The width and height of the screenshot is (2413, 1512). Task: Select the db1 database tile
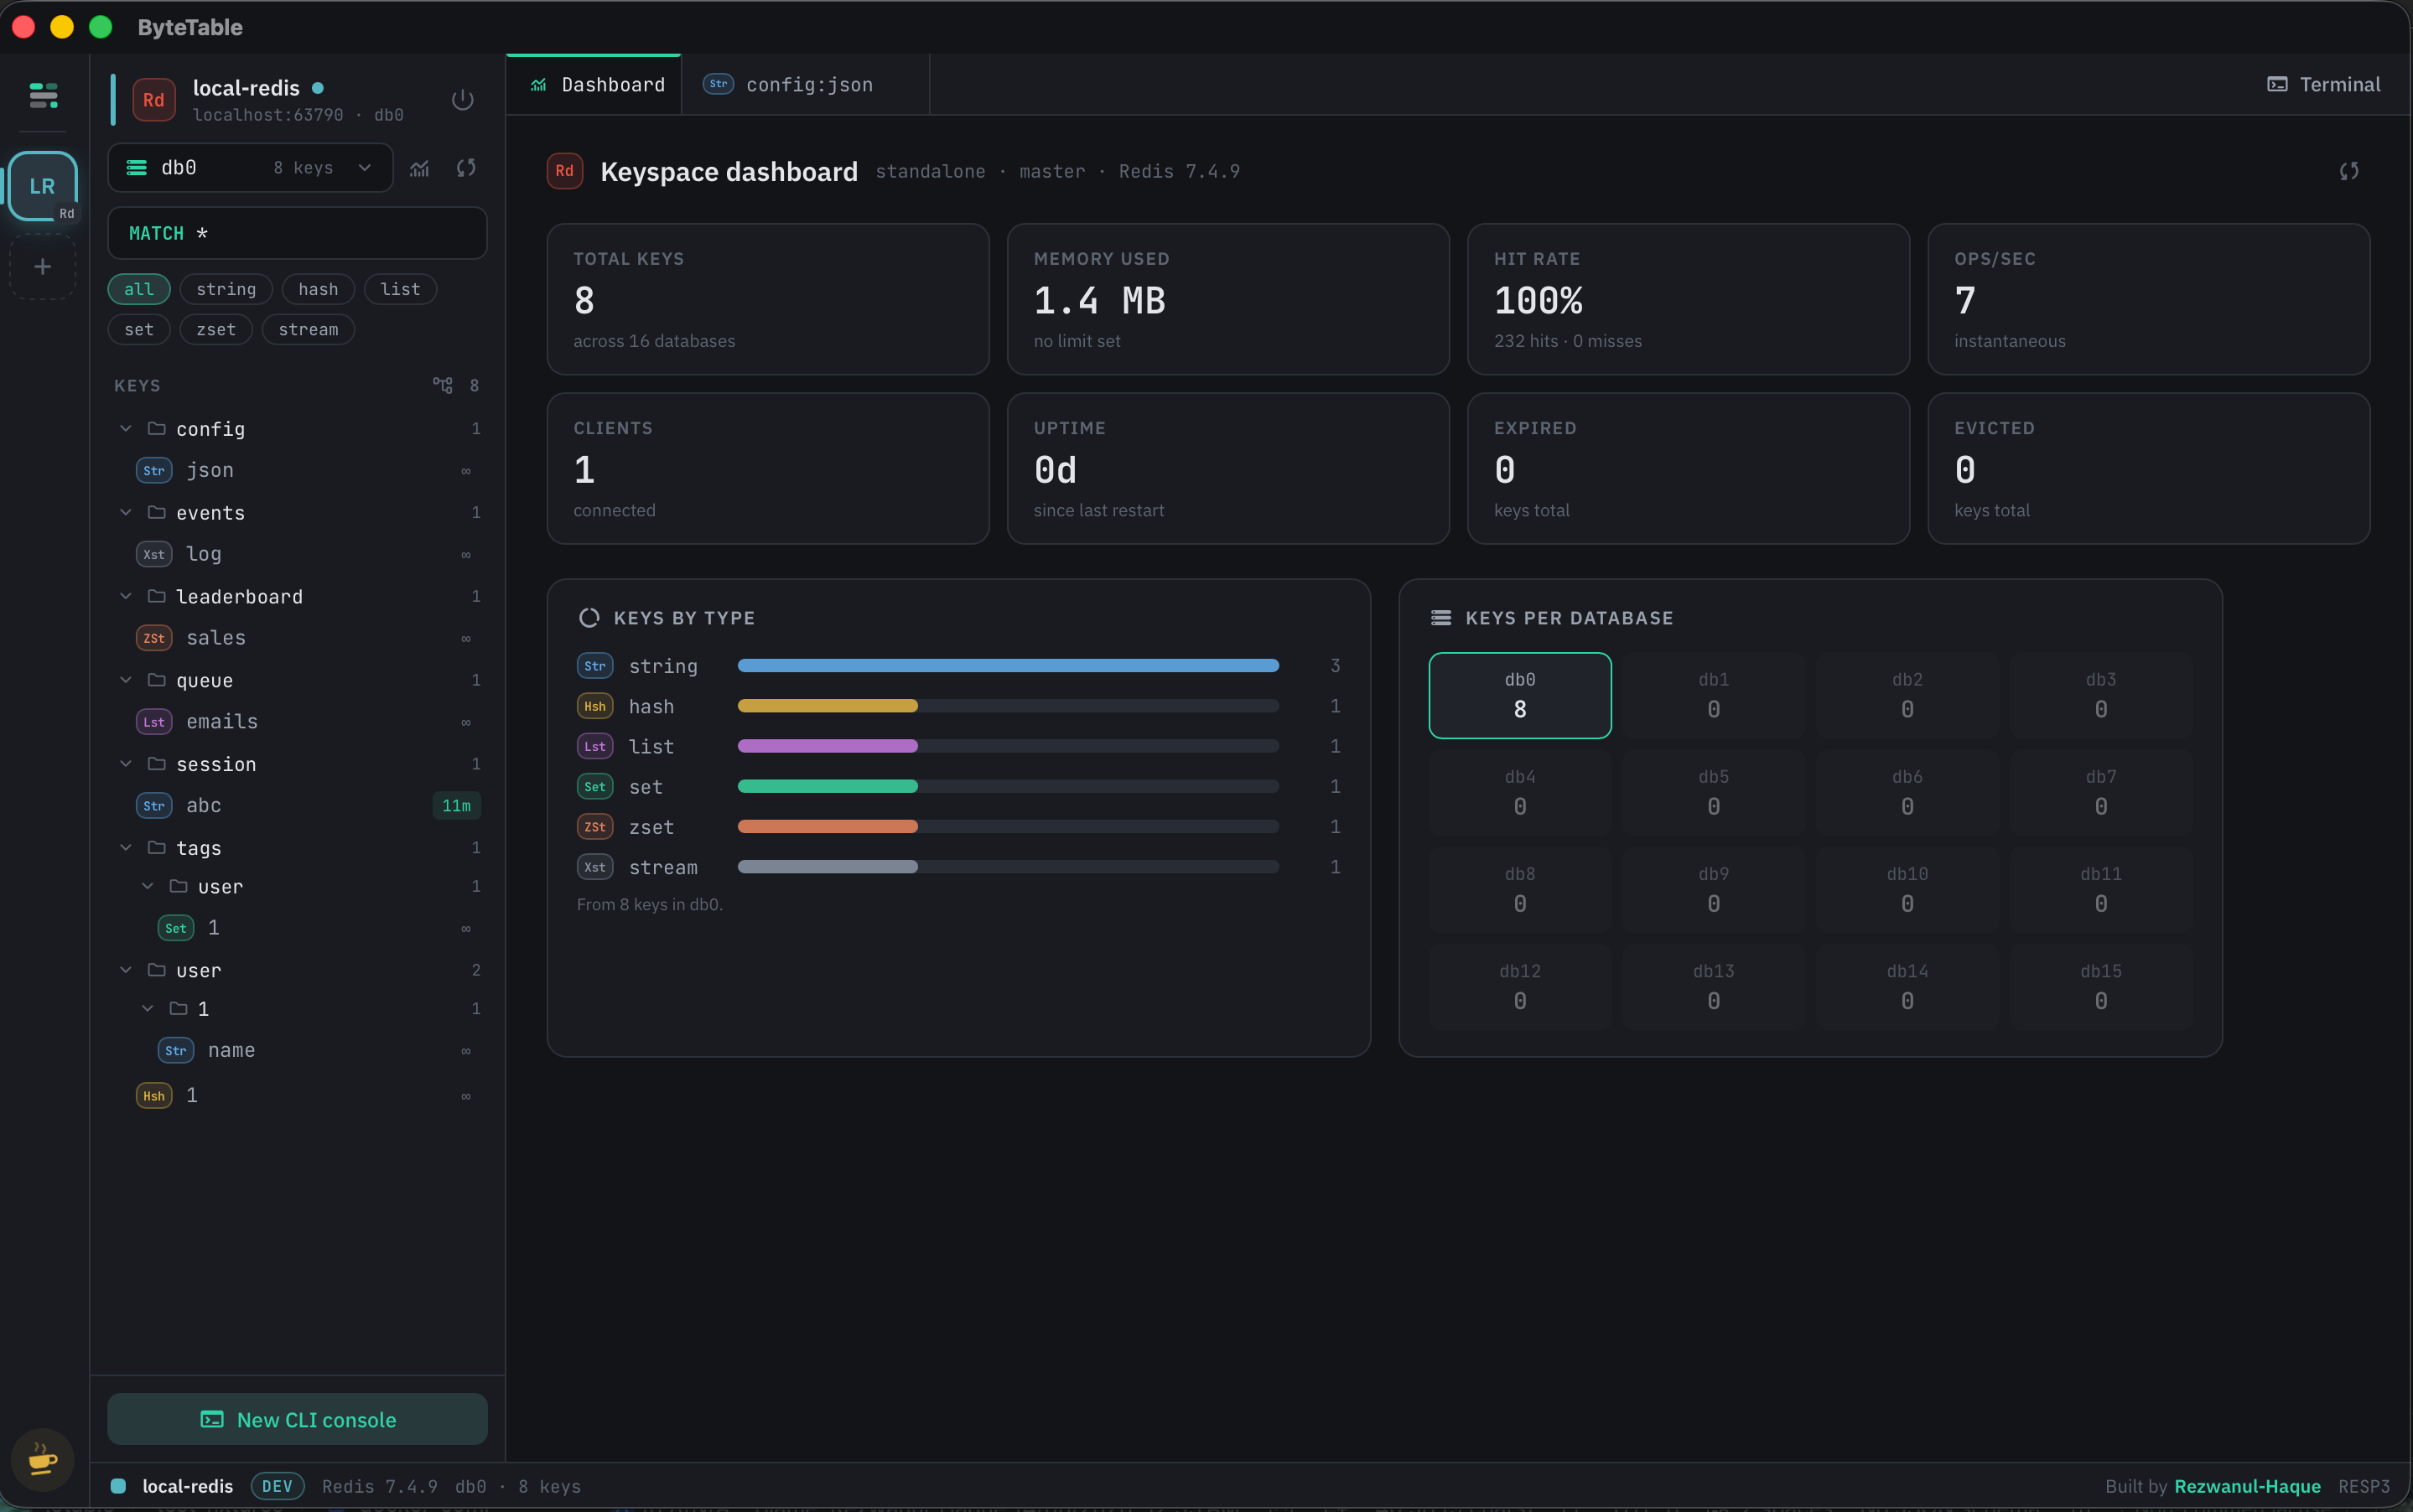[1714, 695]
